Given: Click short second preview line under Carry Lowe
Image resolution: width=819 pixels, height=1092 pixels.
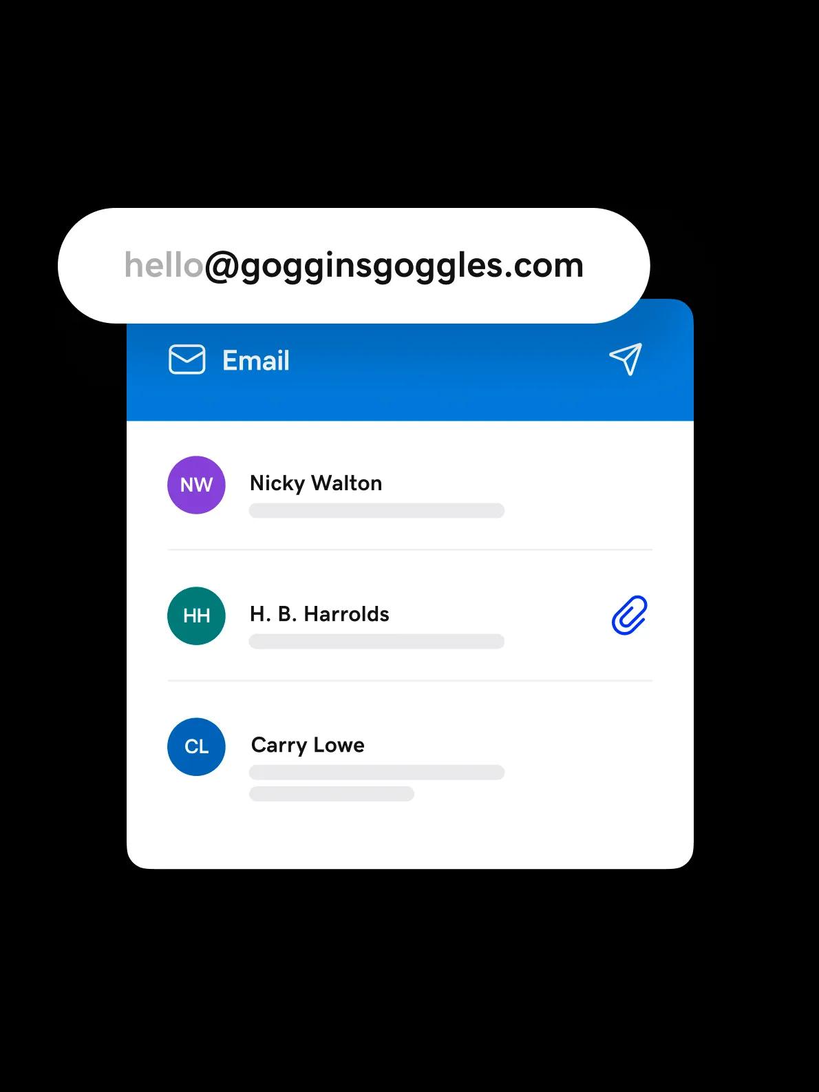Looking at the screenshot, I should pos(332,794).
